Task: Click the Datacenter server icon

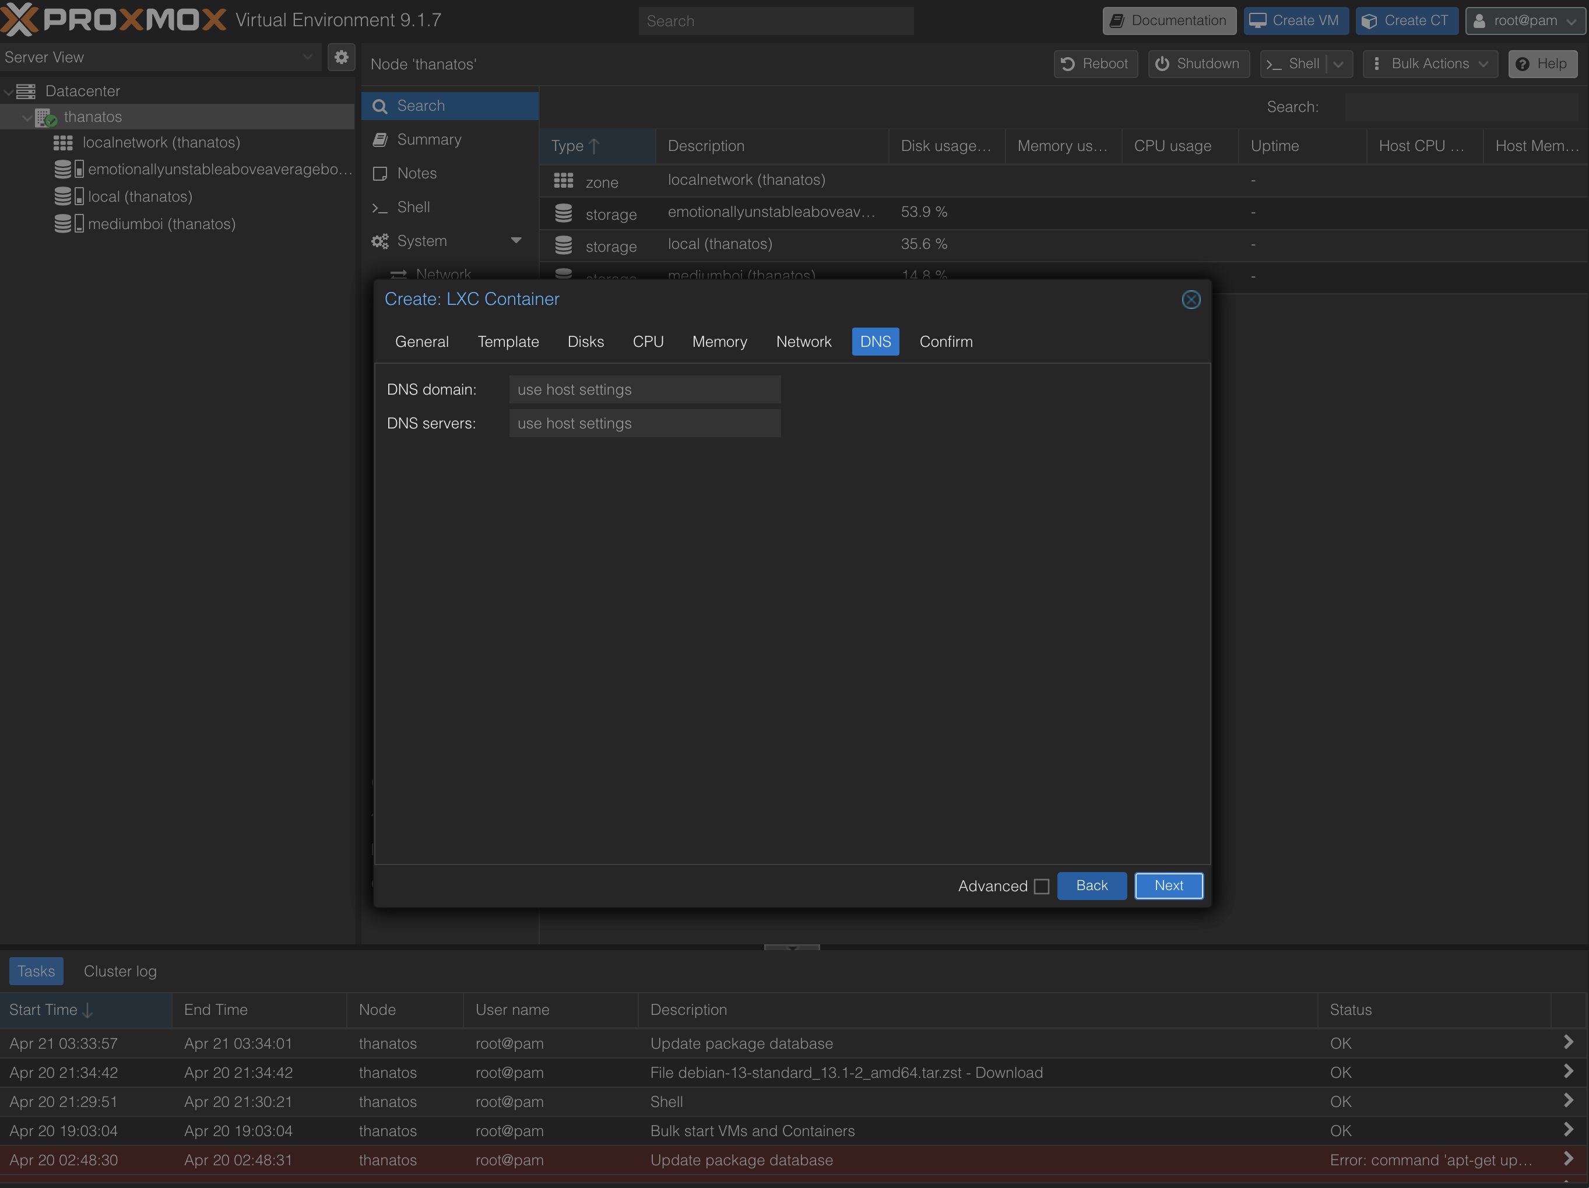Action: coord(27,91)
